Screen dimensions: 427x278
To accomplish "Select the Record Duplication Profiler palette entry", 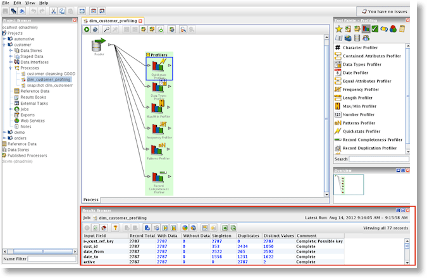I will pyautogui.click(x=366, y=148).
